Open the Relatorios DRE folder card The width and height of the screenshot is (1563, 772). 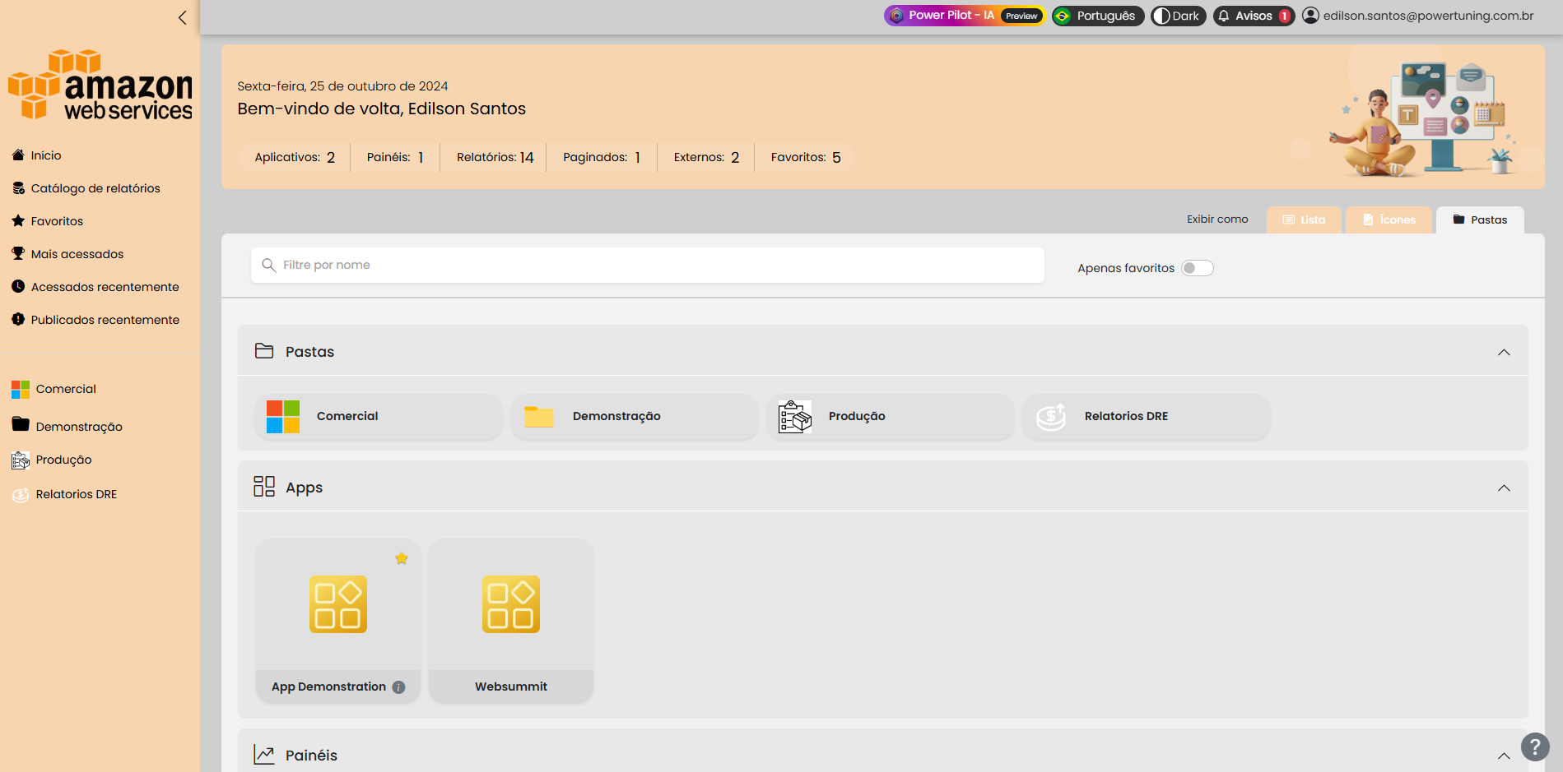click(1146, 417)
